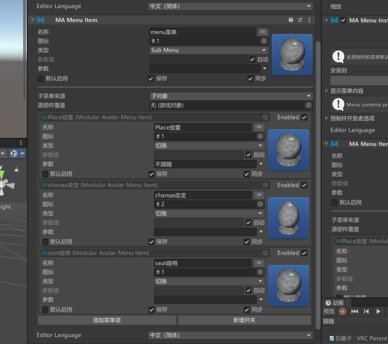Click the 预览 button in animation panel
Image resolution: width=388 pixels, height=344 pixels.
point(329,311)
